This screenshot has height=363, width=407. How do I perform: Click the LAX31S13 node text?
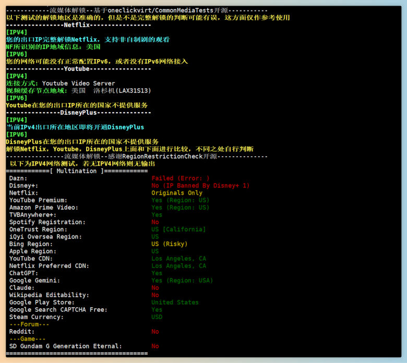[133, 91]
